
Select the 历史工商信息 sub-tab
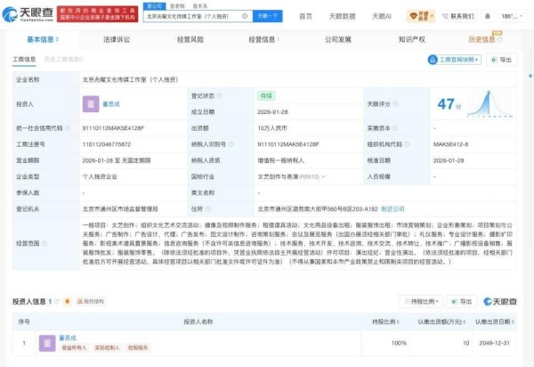[x=63, y=60]
